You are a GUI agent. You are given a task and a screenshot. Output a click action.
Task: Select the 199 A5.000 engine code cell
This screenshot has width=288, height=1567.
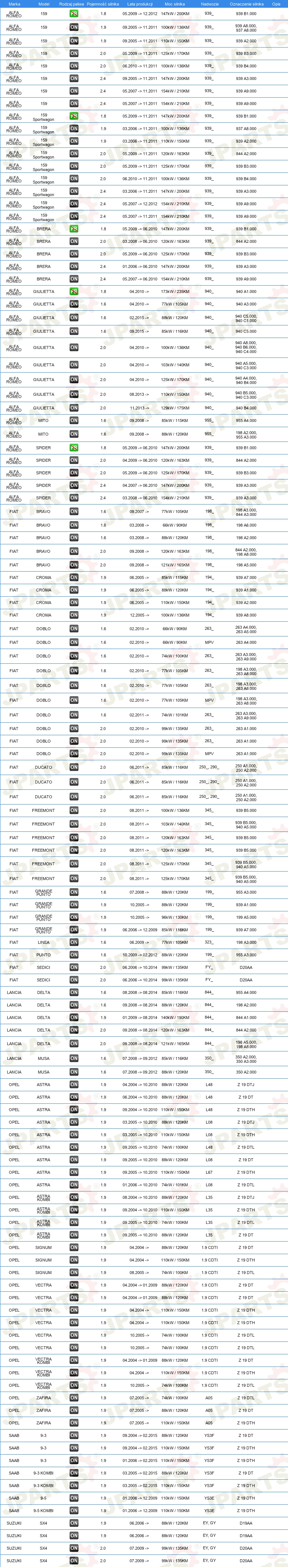tap(246, 917)
